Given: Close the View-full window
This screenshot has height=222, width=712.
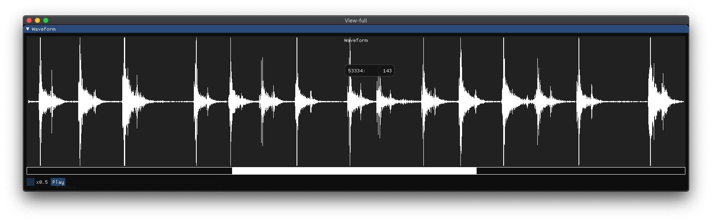Looking at the screenshot, I should [29, 20].
